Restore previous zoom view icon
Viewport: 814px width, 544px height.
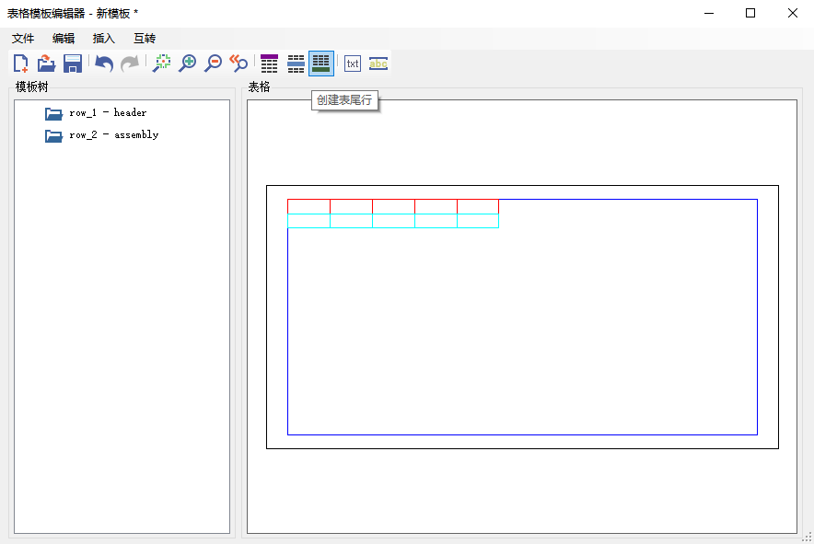tap(238, 64)
